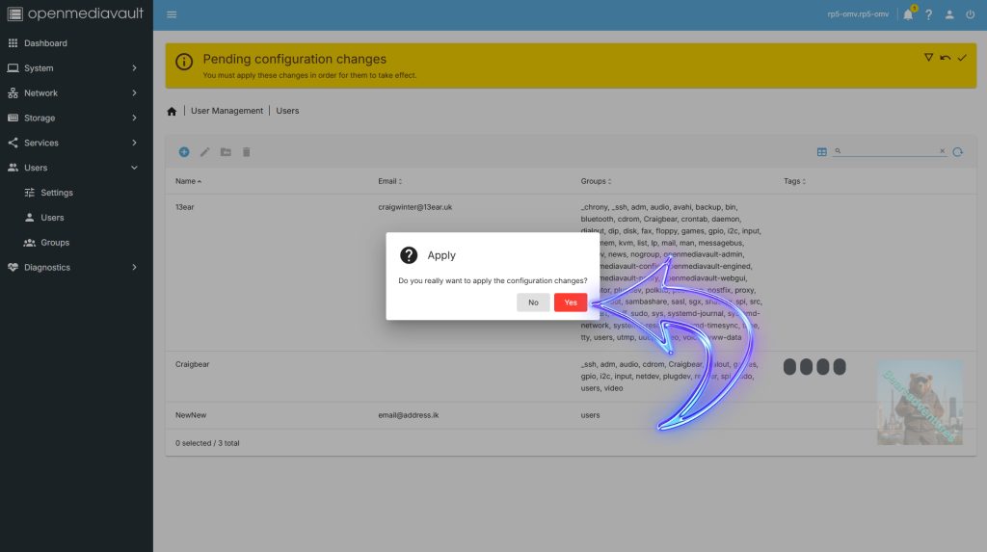Viewport: 987px width, 552px height.
Task: Open the Dashboard sidebar item
Action: [x=45, y=43]
